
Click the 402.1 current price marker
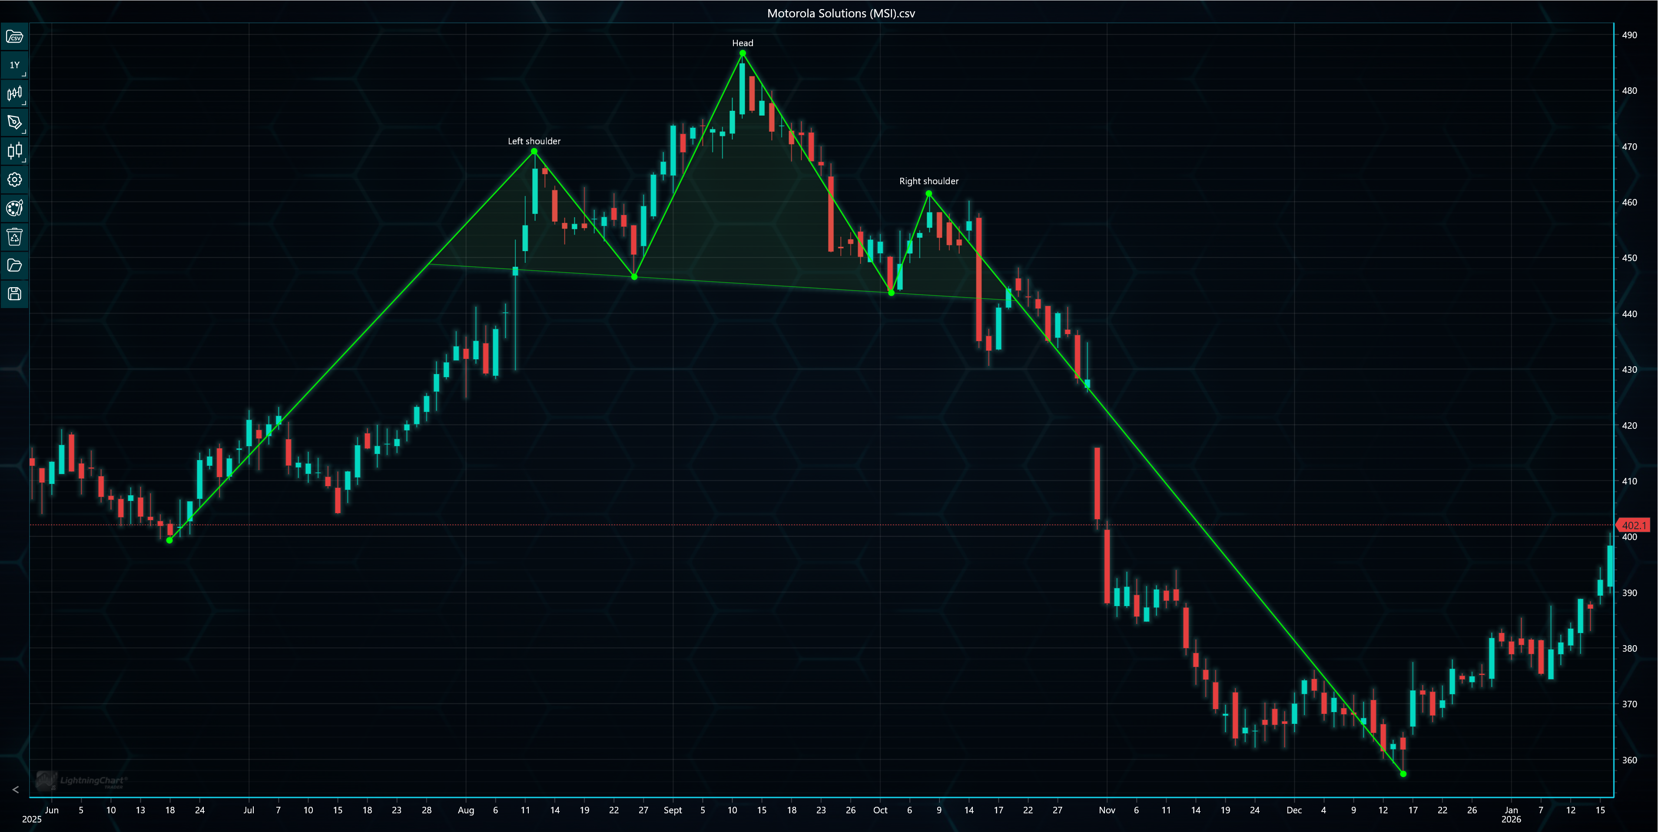(x=1634, y=525)
